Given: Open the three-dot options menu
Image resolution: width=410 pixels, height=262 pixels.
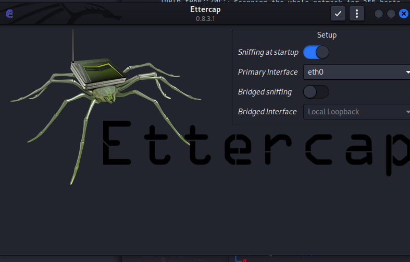Looking at the screenshot, I should tap(357, 14).
